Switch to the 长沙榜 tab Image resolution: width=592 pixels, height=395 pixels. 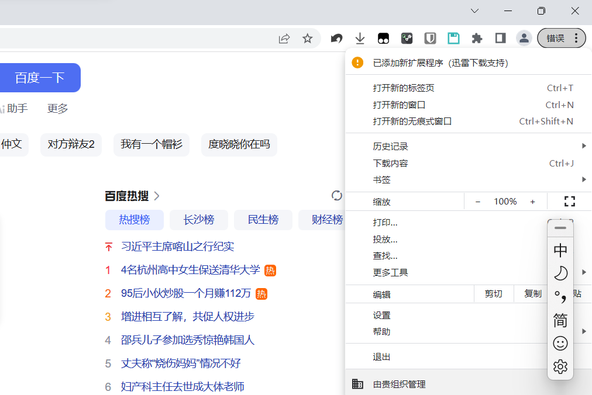click(198, 220)
